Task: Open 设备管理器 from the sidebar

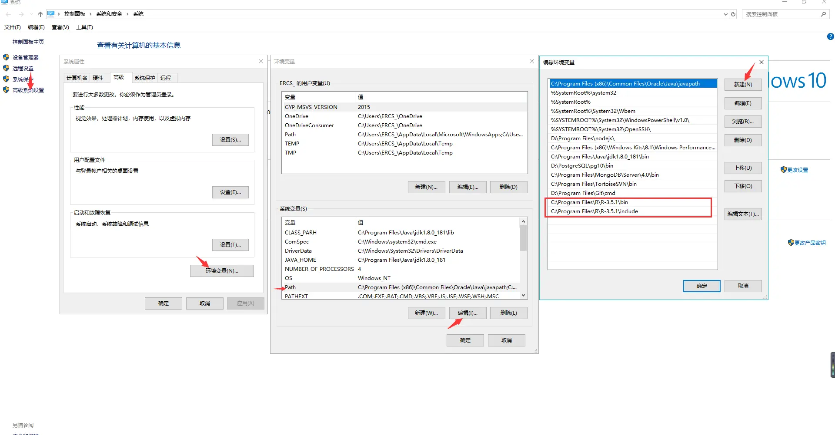Action: click(x=26, y=57)
